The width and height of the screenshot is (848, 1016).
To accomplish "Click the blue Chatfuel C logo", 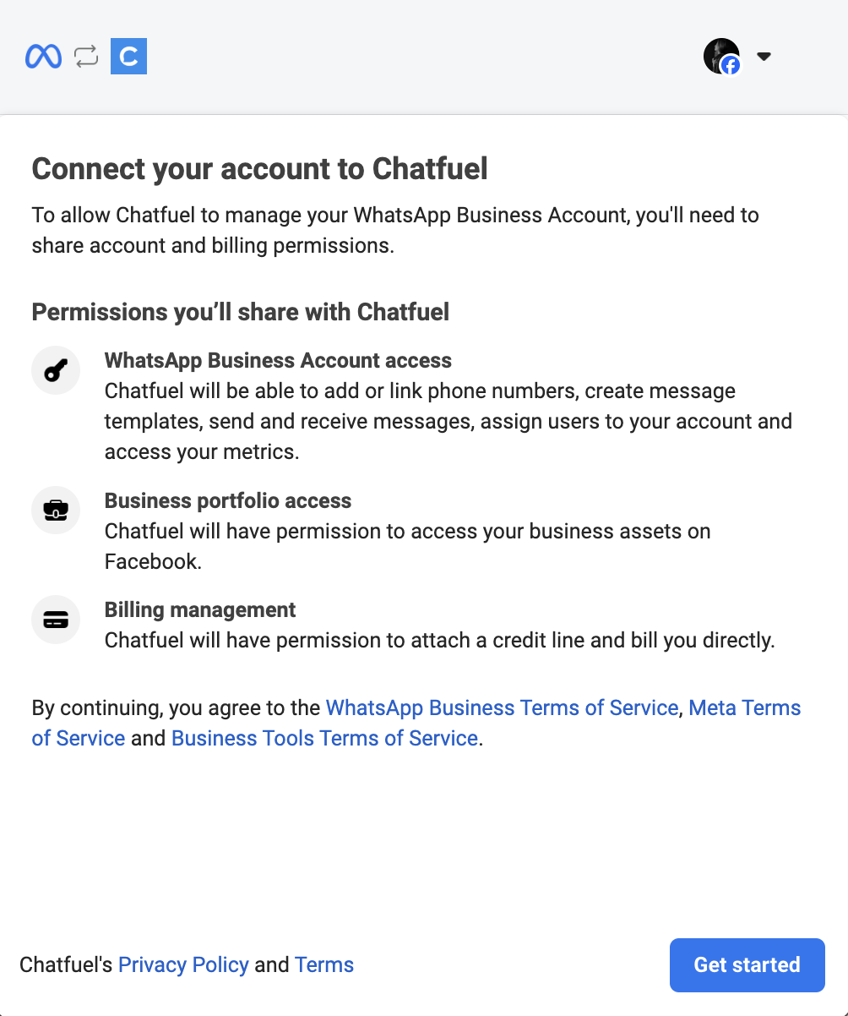I will tap(129, 57).
